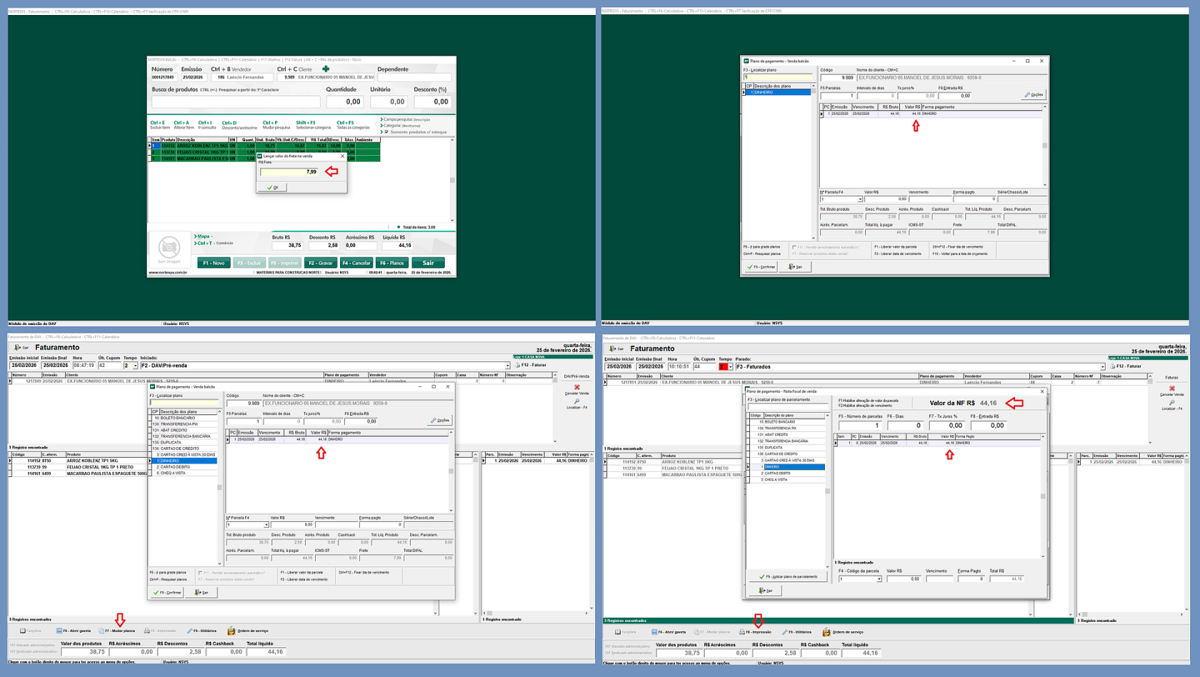Screen dimensions: 1200x677
Task: Click the green plus icon beside Cliente
Action: [x=326, y=69]
